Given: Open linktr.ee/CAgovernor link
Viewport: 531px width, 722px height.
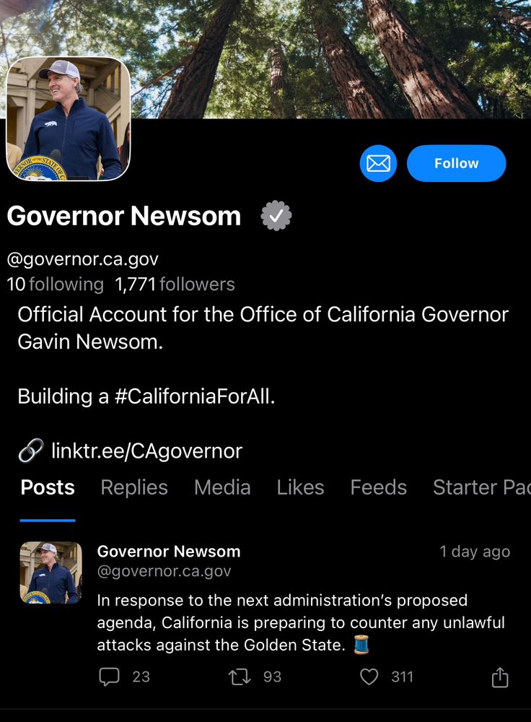Looking at the screenshot, I should click(146, 451).
